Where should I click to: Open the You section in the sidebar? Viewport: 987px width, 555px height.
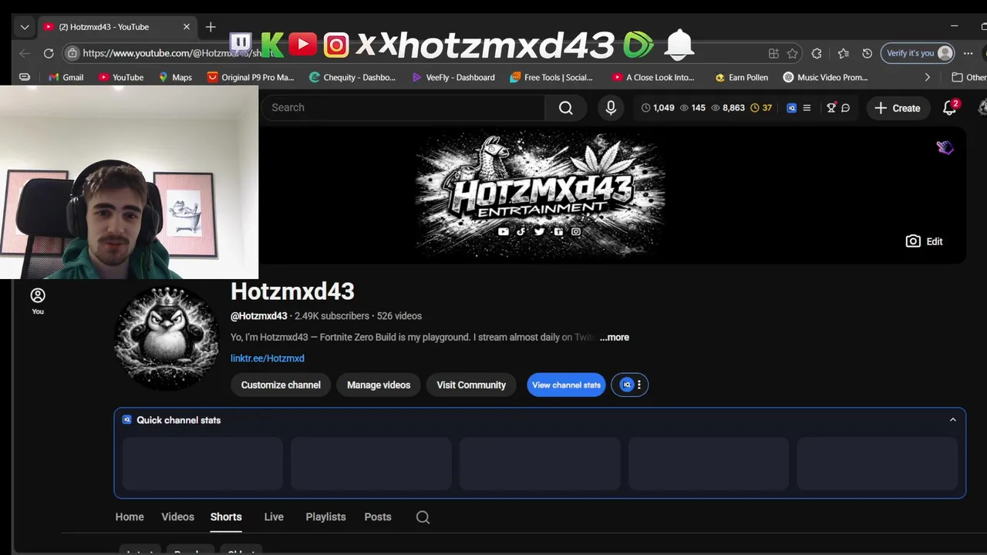click(x=38, y=301)
